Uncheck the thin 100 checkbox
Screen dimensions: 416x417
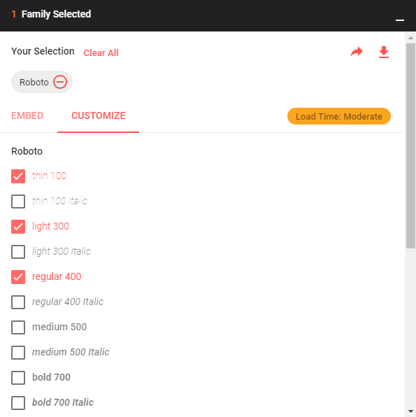18,176
